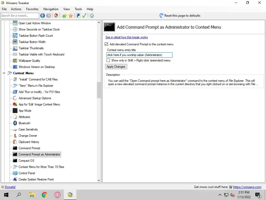Launch Opera browser from taskbar
This screenshot has width=266, height=200.
pos(57,195)
